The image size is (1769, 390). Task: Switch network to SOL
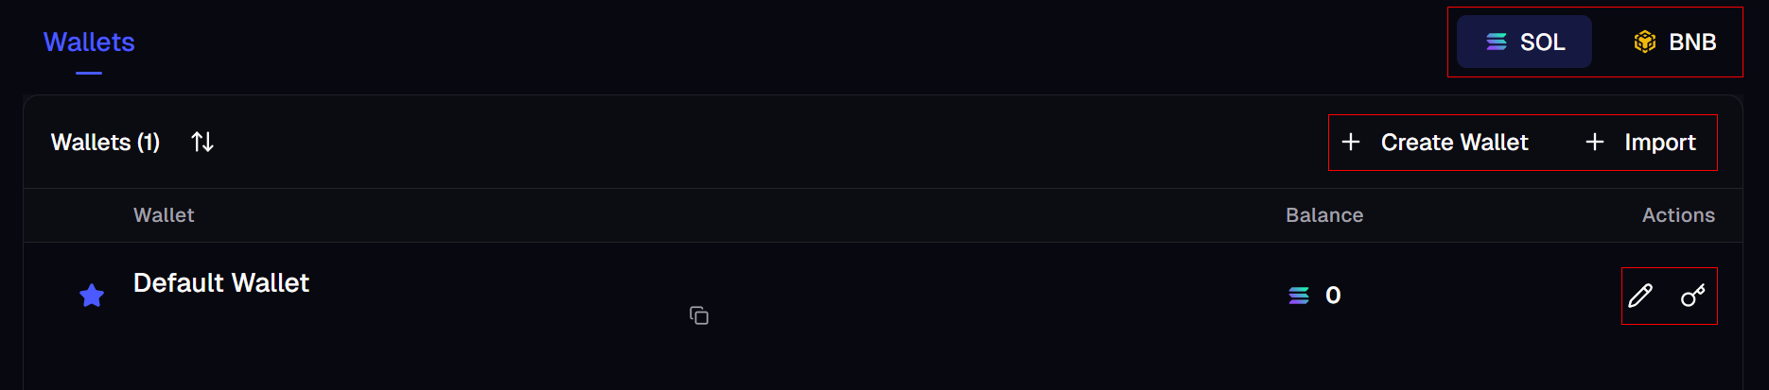(1524, 42)
